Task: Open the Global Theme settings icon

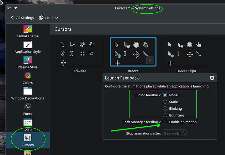Action: click(x=27, y=29)
